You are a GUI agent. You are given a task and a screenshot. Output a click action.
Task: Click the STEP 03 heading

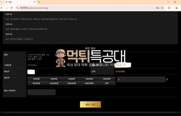(9, 24)
